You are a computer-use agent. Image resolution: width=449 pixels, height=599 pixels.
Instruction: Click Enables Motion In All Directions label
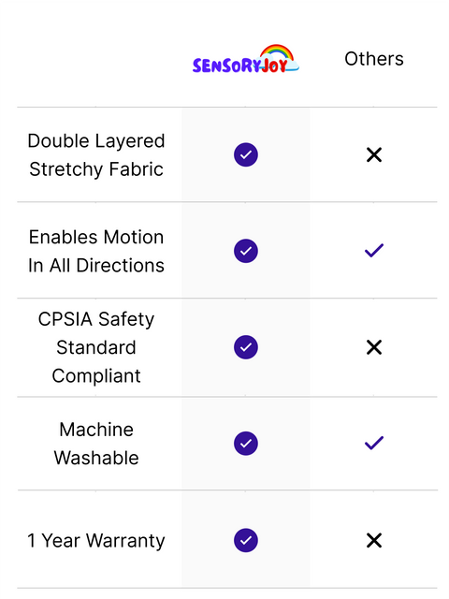click(x=96, y=251)
